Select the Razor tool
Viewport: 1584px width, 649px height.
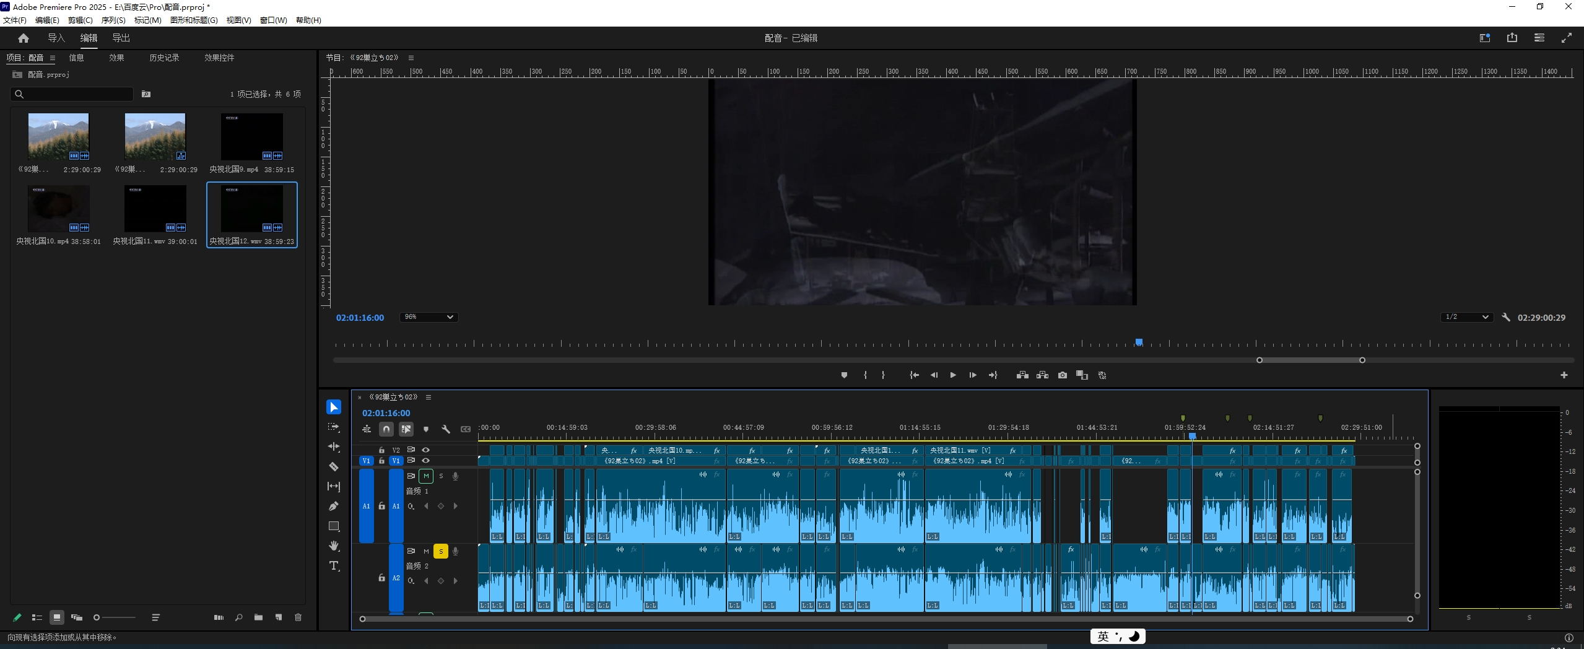(x=334, y=467)
